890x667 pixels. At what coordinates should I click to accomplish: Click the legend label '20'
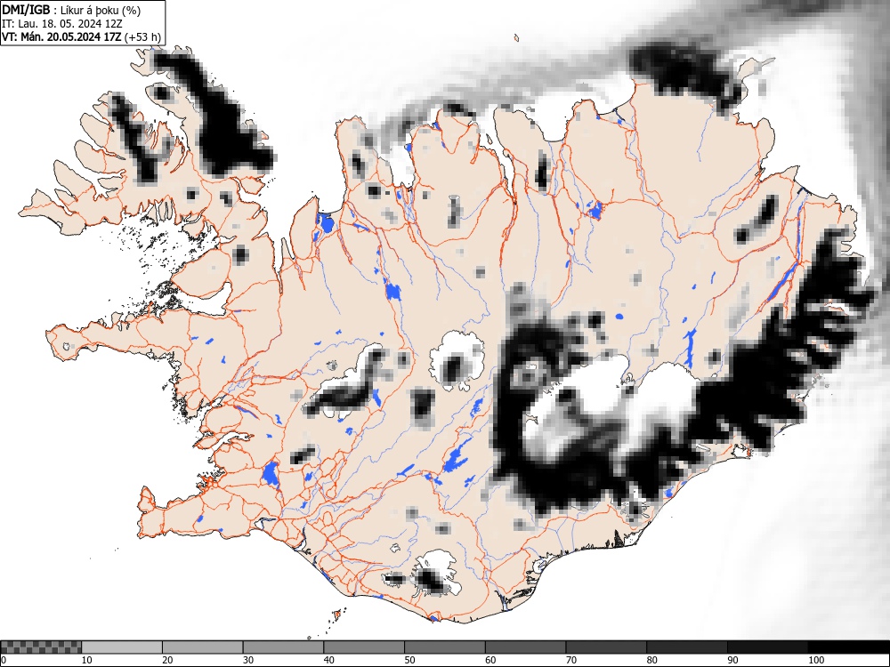click(167, 660)
